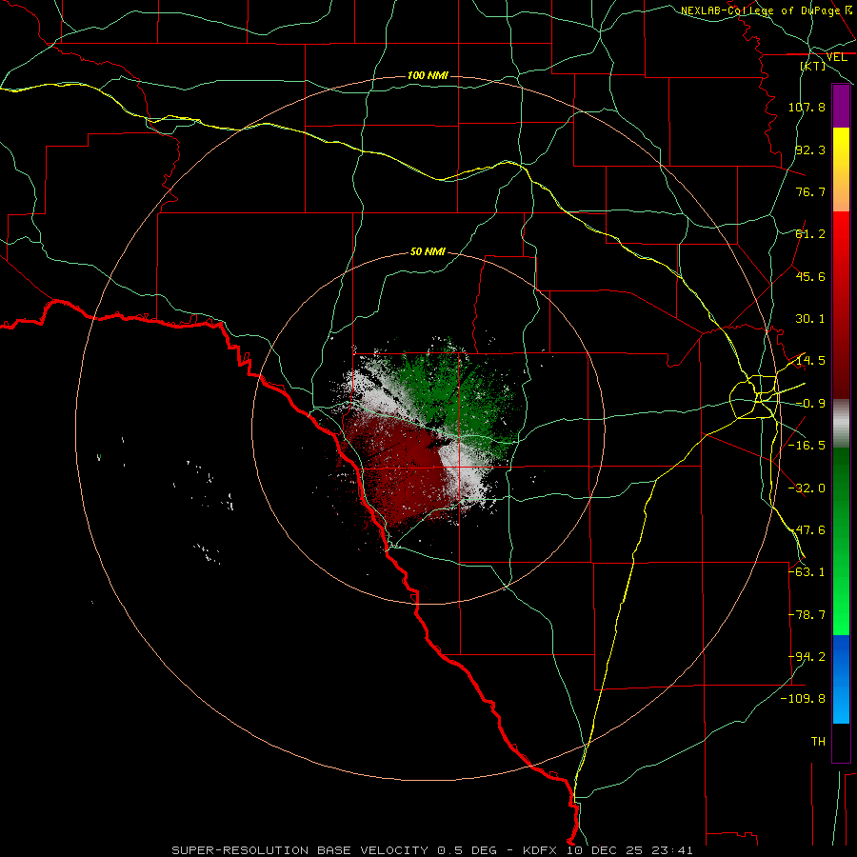Click the 107.8 velocity scale value
The width and height of the screenshot is (857, 857).
click(x=807, y=107)
